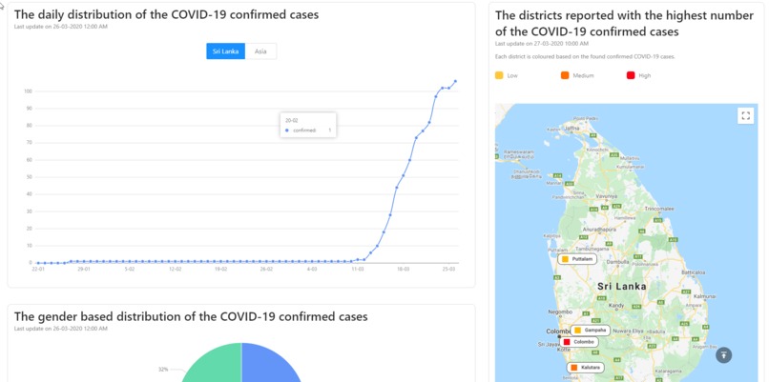Click the 18-03 x-axis date label
Image resolution: width=769 pixels, height=382 pixels.
point(404,270)
